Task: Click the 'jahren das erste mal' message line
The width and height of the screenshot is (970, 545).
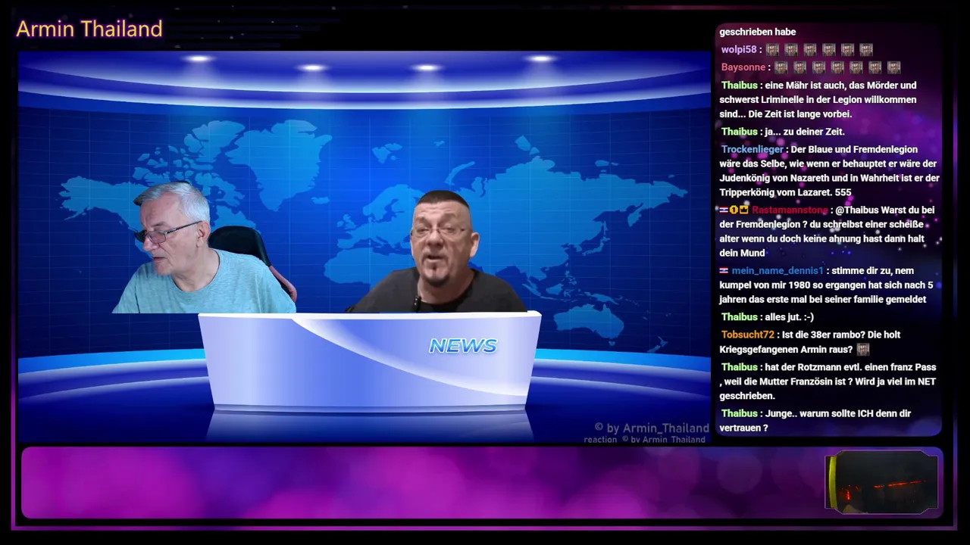Action: [823, 300]
